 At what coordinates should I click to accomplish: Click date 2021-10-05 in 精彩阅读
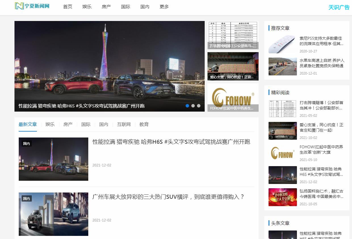(308, 204)
